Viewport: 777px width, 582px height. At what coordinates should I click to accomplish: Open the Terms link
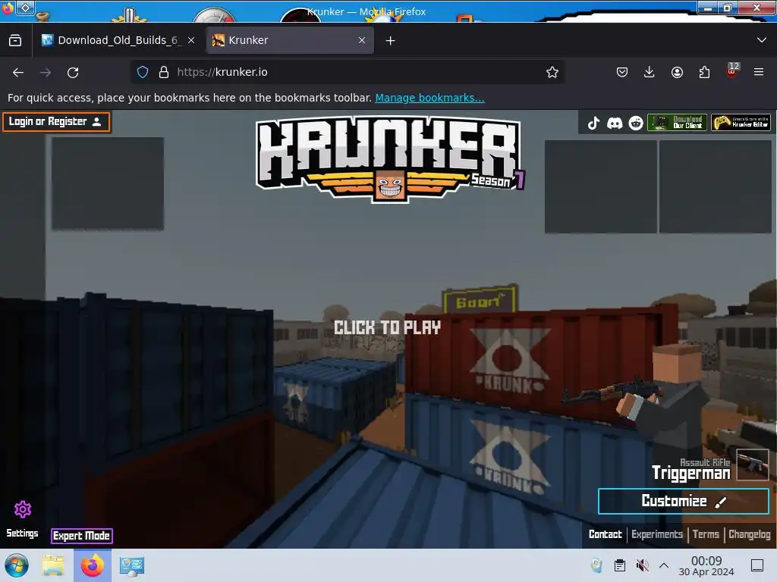[706, 534]
